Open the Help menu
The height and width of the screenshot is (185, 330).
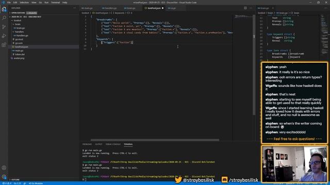tap(65, 3)
